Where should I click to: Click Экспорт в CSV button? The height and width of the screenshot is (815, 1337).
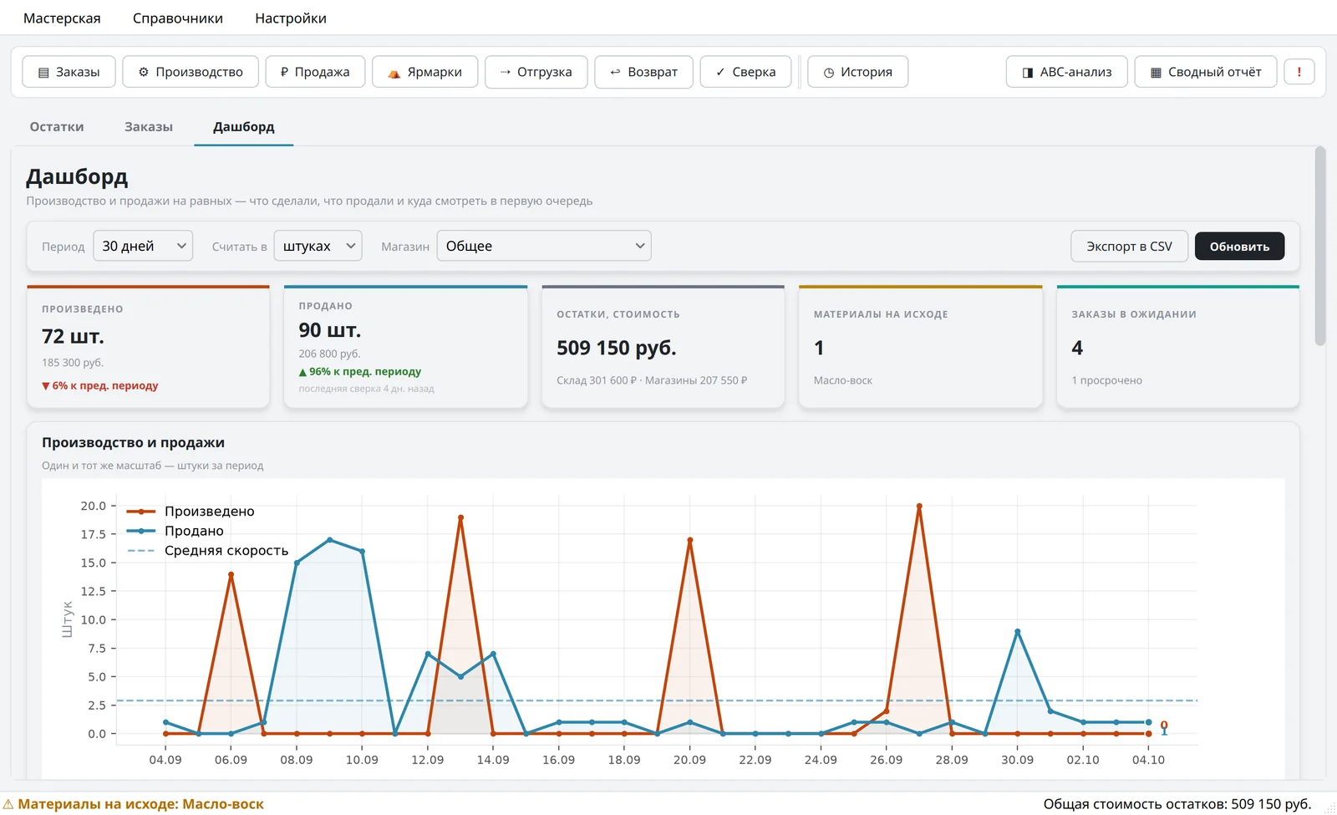(1129, 247)
